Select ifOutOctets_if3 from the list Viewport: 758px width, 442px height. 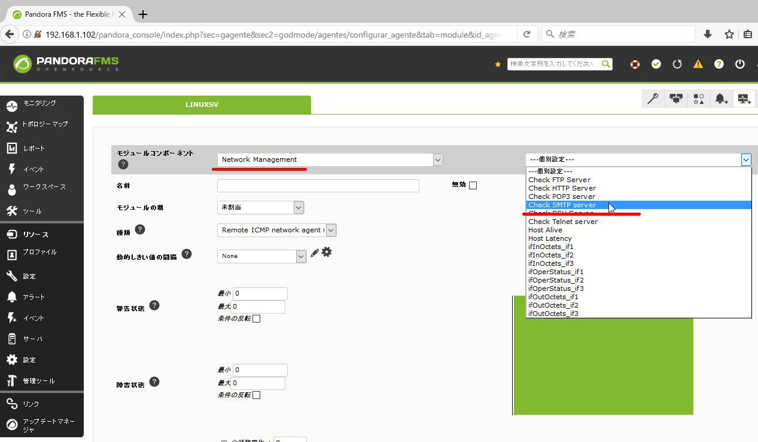(638, 314)
